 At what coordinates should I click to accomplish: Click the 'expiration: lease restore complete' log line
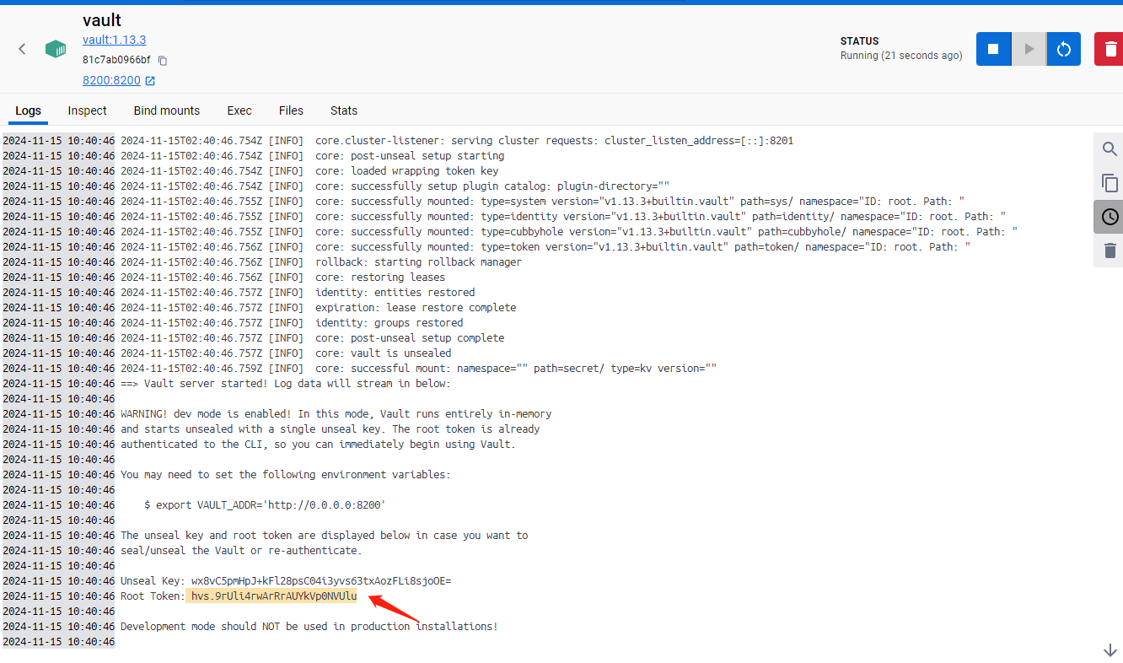[319, 308]
